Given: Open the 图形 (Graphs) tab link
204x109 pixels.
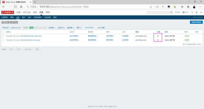Looking at the screenshot, I should (78, 28).
